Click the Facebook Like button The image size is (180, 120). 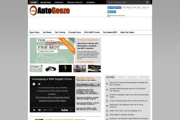111,7
